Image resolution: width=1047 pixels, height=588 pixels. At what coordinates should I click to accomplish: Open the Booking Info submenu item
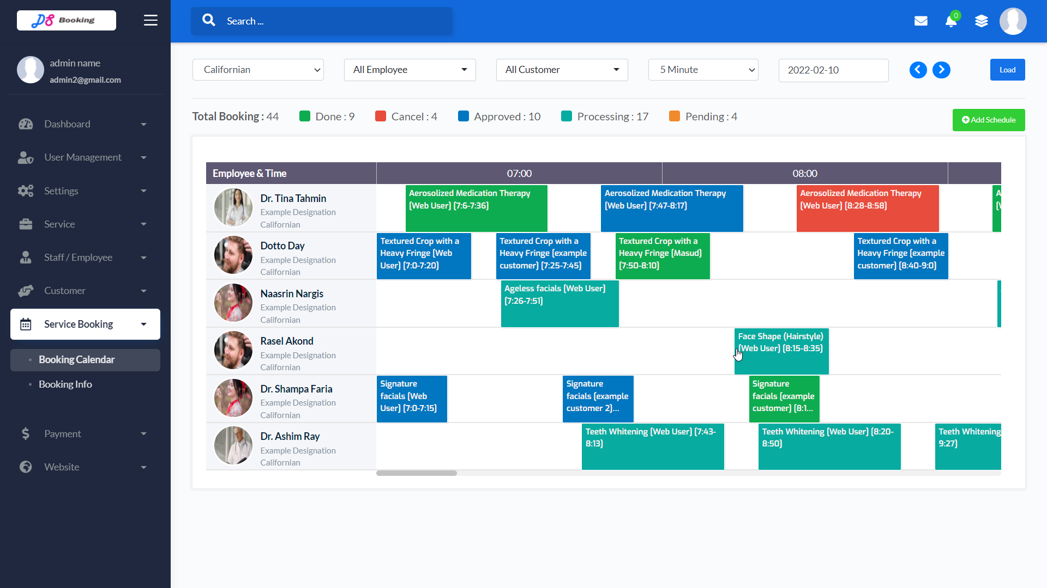click(65, 384)
